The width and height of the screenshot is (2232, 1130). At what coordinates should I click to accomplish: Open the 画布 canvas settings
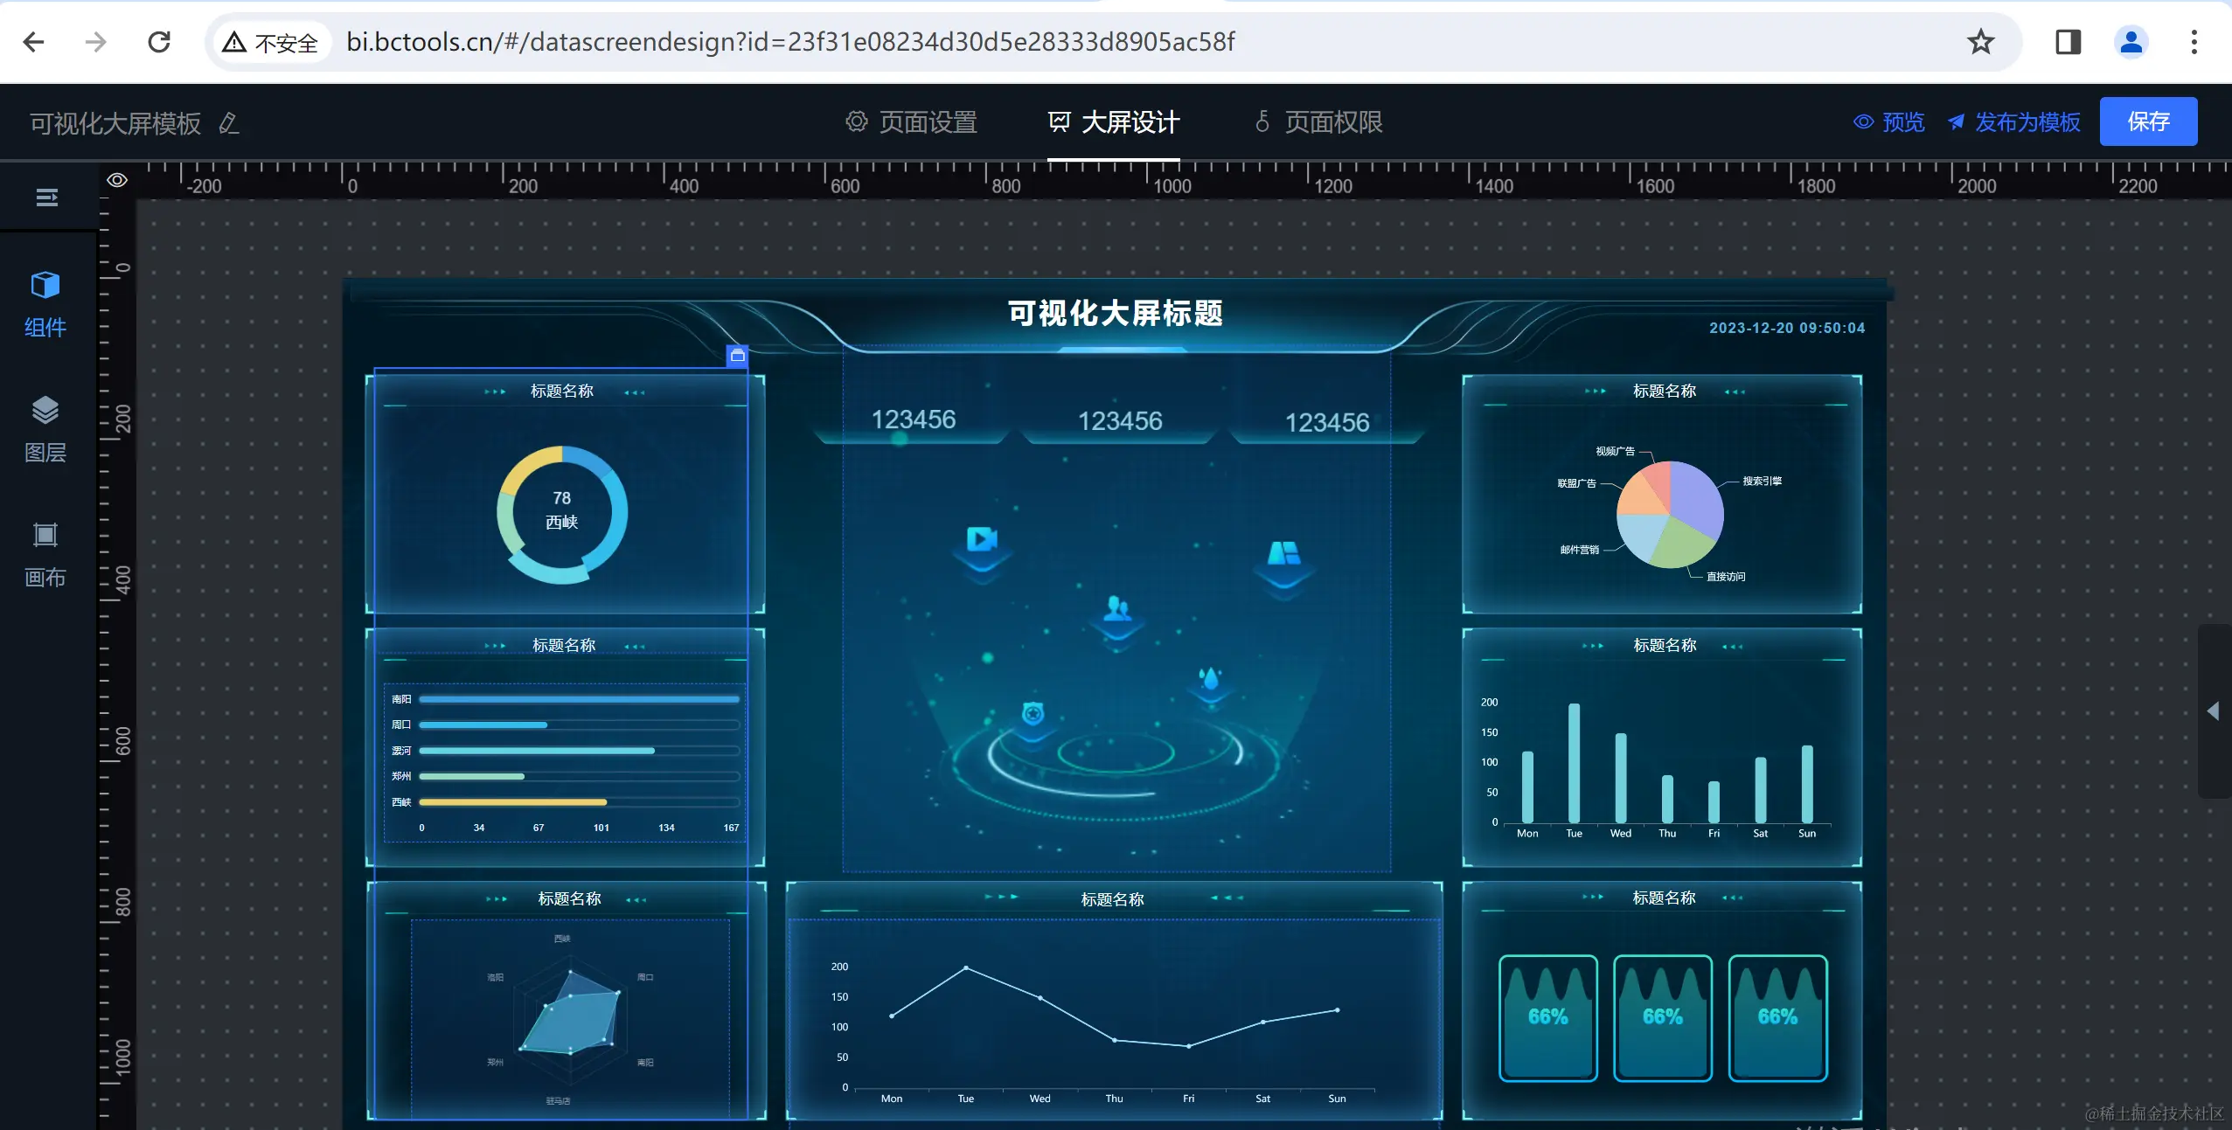coord(45,553)
